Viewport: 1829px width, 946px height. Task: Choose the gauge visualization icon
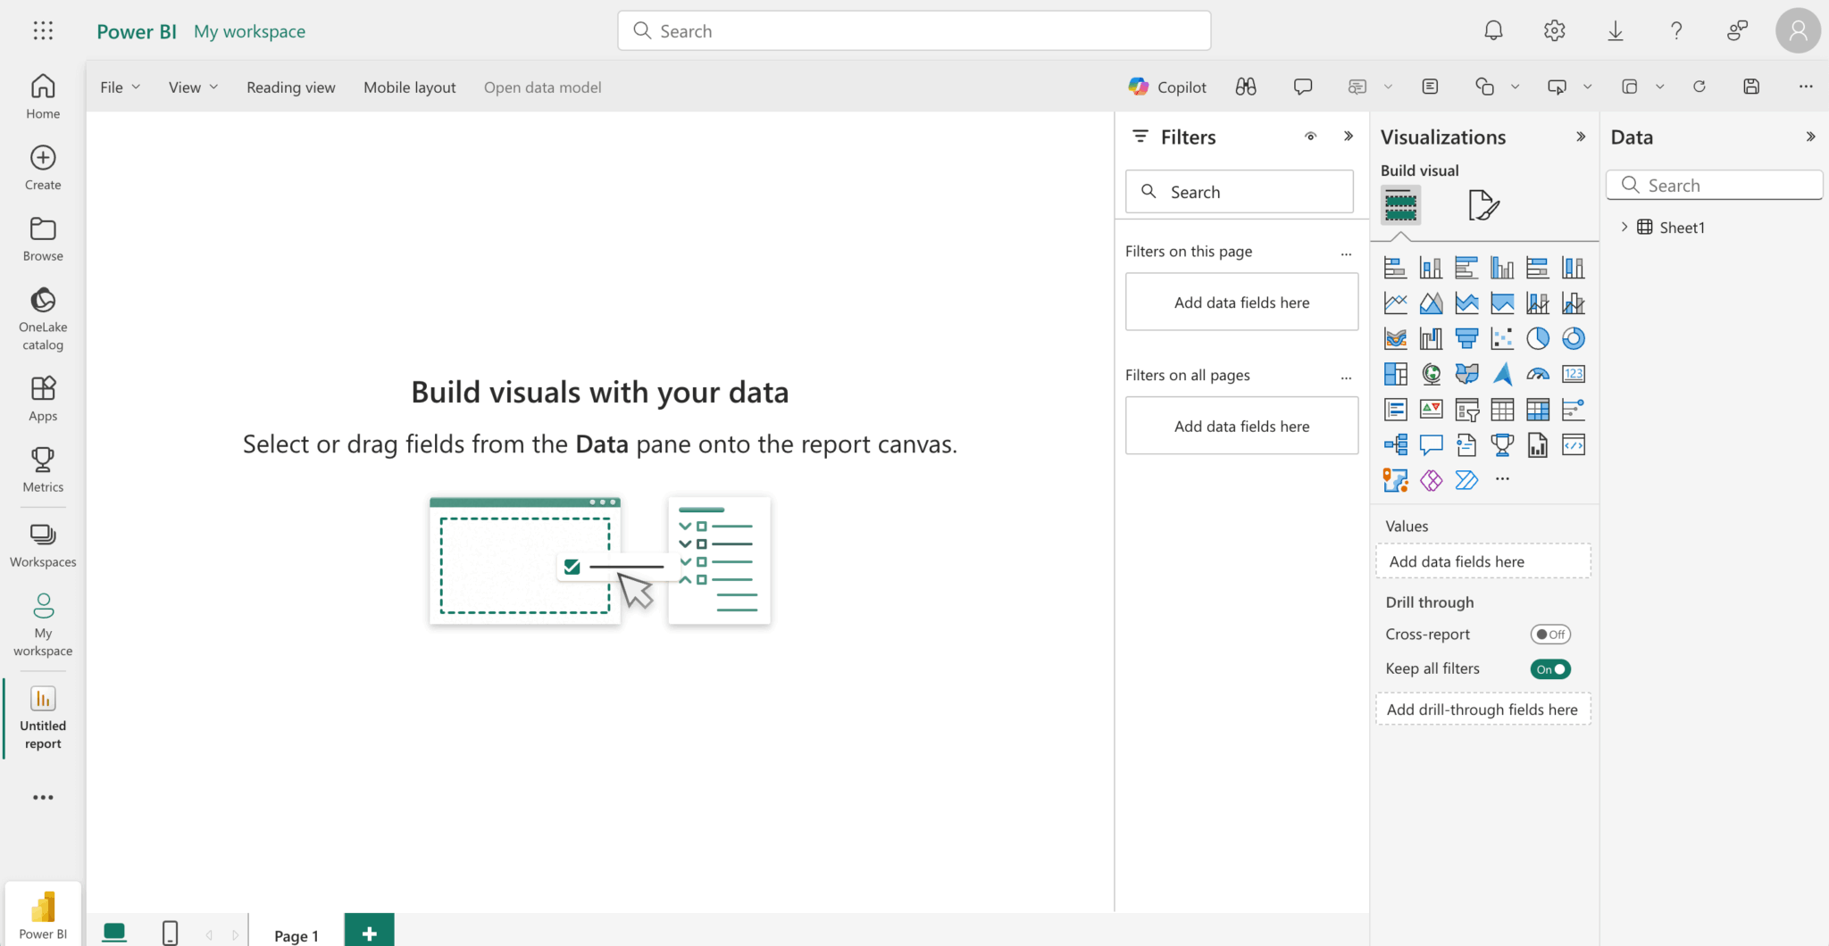(x=1537, y=374)
